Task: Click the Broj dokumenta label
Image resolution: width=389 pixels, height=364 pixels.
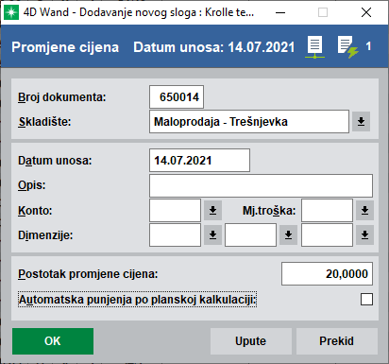Action: point(62,97)
